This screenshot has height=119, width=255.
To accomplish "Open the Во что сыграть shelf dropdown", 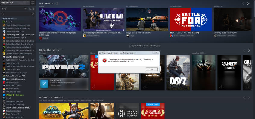I will [62, 97].
